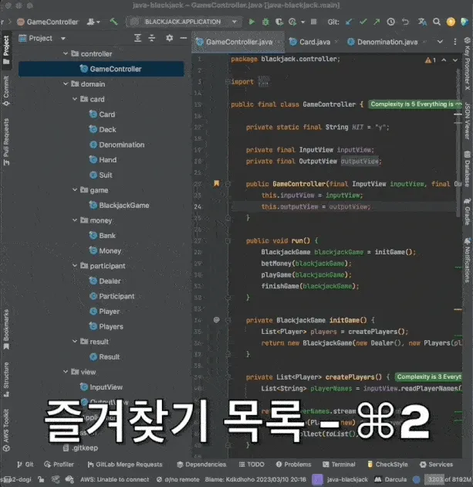Select InputView class in tree
Viewport: 473px width, 487px height.
coord(101,387)
